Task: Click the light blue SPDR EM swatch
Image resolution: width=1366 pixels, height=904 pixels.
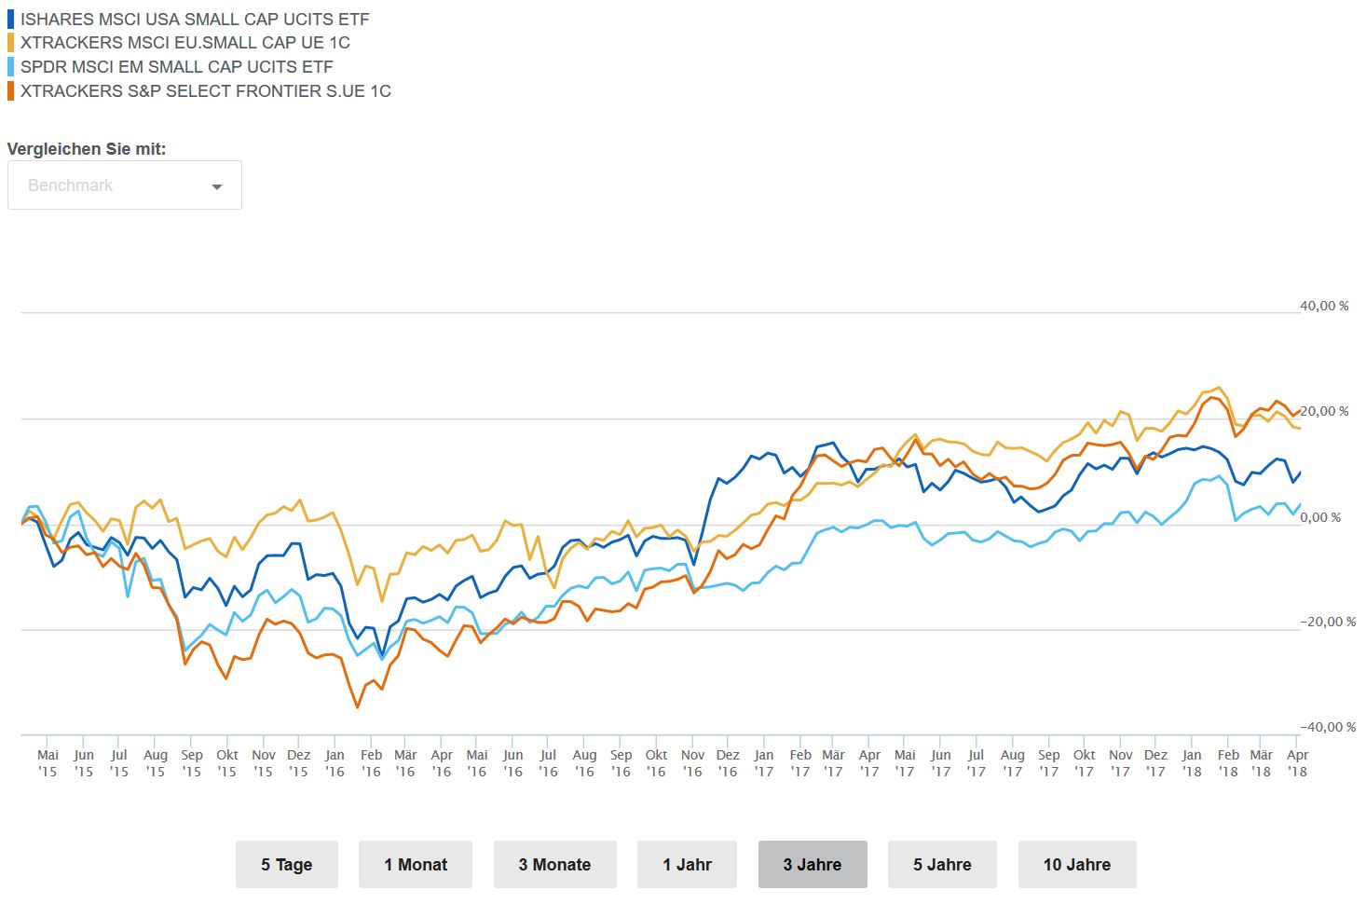Action: 10,67
